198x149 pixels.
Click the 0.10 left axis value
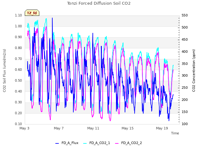(x=19, y=124)
